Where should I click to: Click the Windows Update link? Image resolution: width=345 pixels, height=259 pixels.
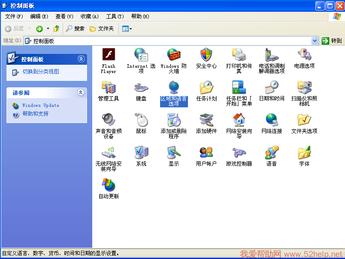pos(40,105)
